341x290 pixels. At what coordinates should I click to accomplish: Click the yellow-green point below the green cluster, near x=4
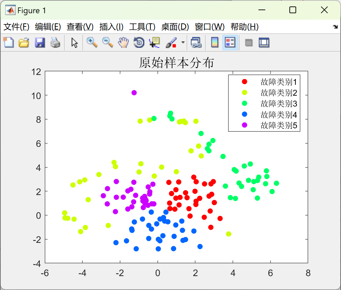pyautogui.click(x=229, y=234)
